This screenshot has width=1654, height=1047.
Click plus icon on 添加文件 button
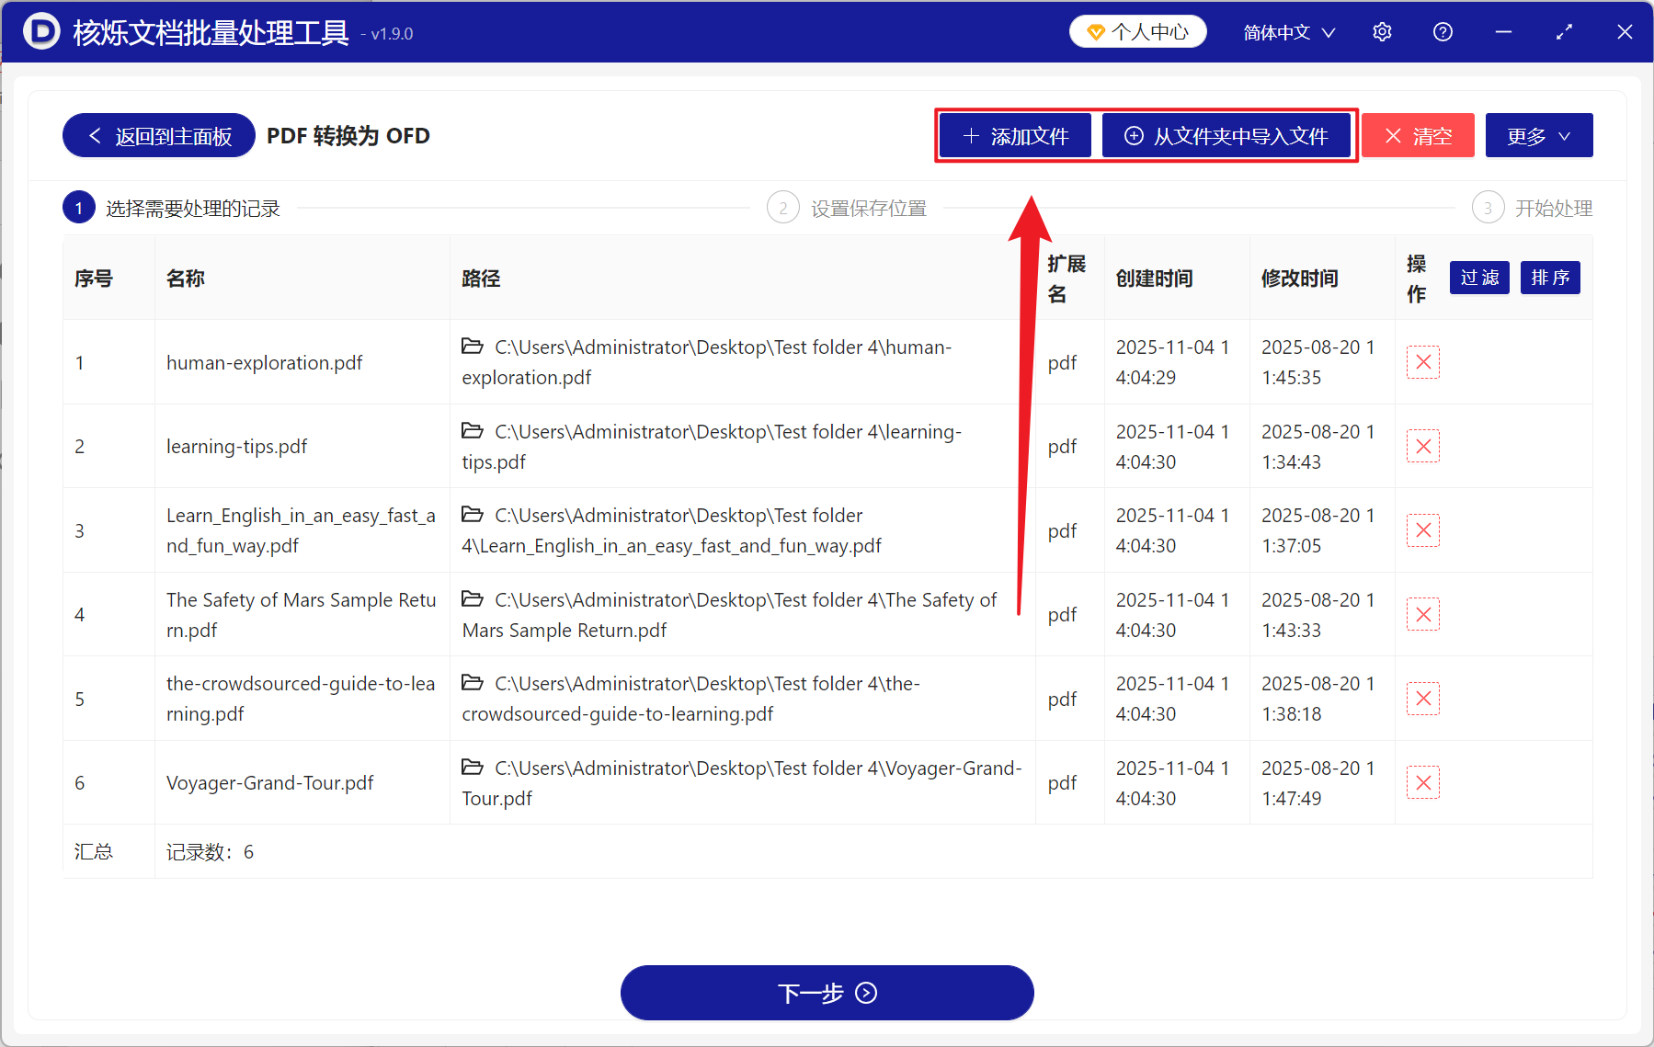pyautogui.click(x=970, y=135)
